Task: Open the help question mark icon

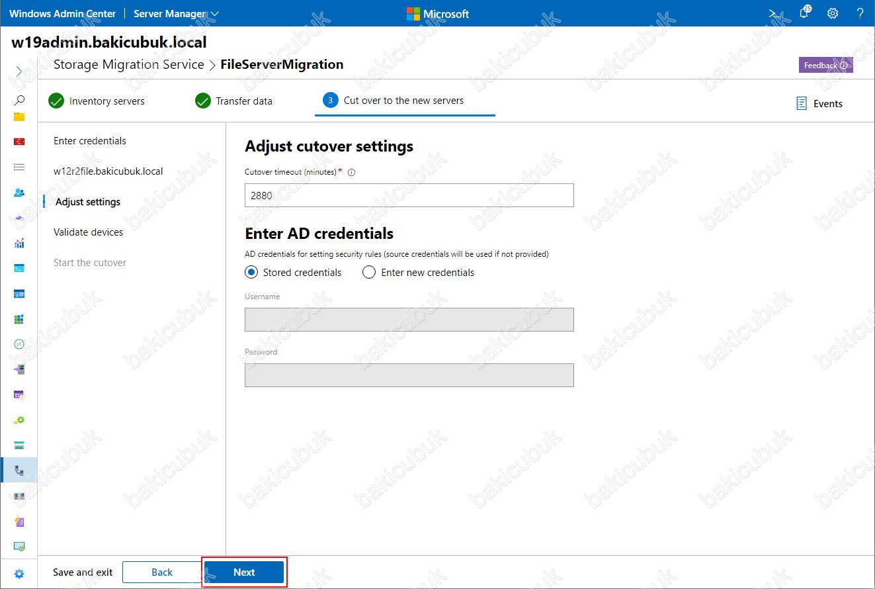Action: click(x=860, y=13)
